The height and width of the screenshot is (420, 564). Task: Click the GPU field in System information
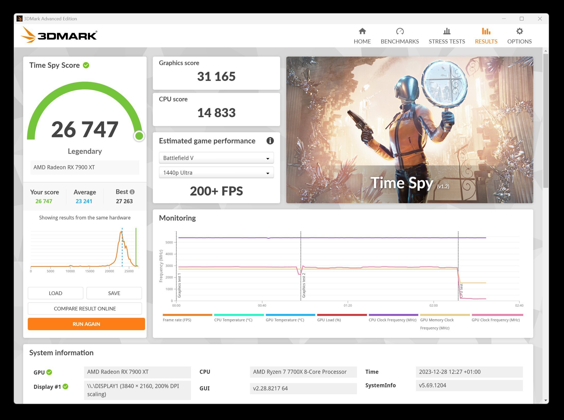coord(137,372)
